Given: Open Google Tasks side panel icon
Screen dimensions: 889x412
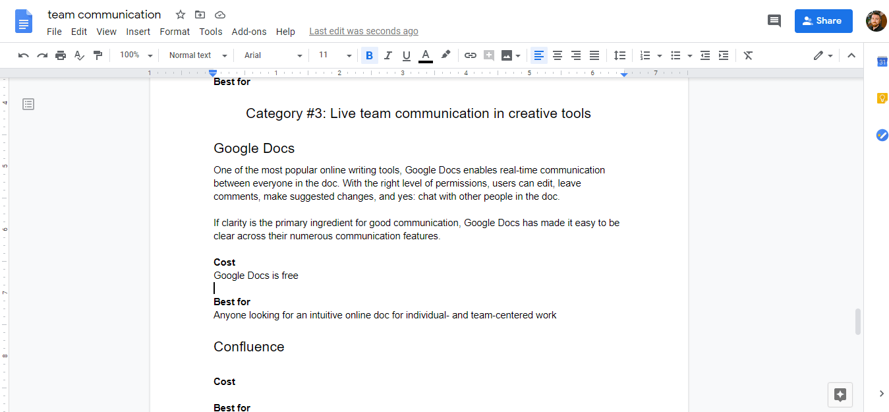Looking at the screenshot, I should pos(882,135).
